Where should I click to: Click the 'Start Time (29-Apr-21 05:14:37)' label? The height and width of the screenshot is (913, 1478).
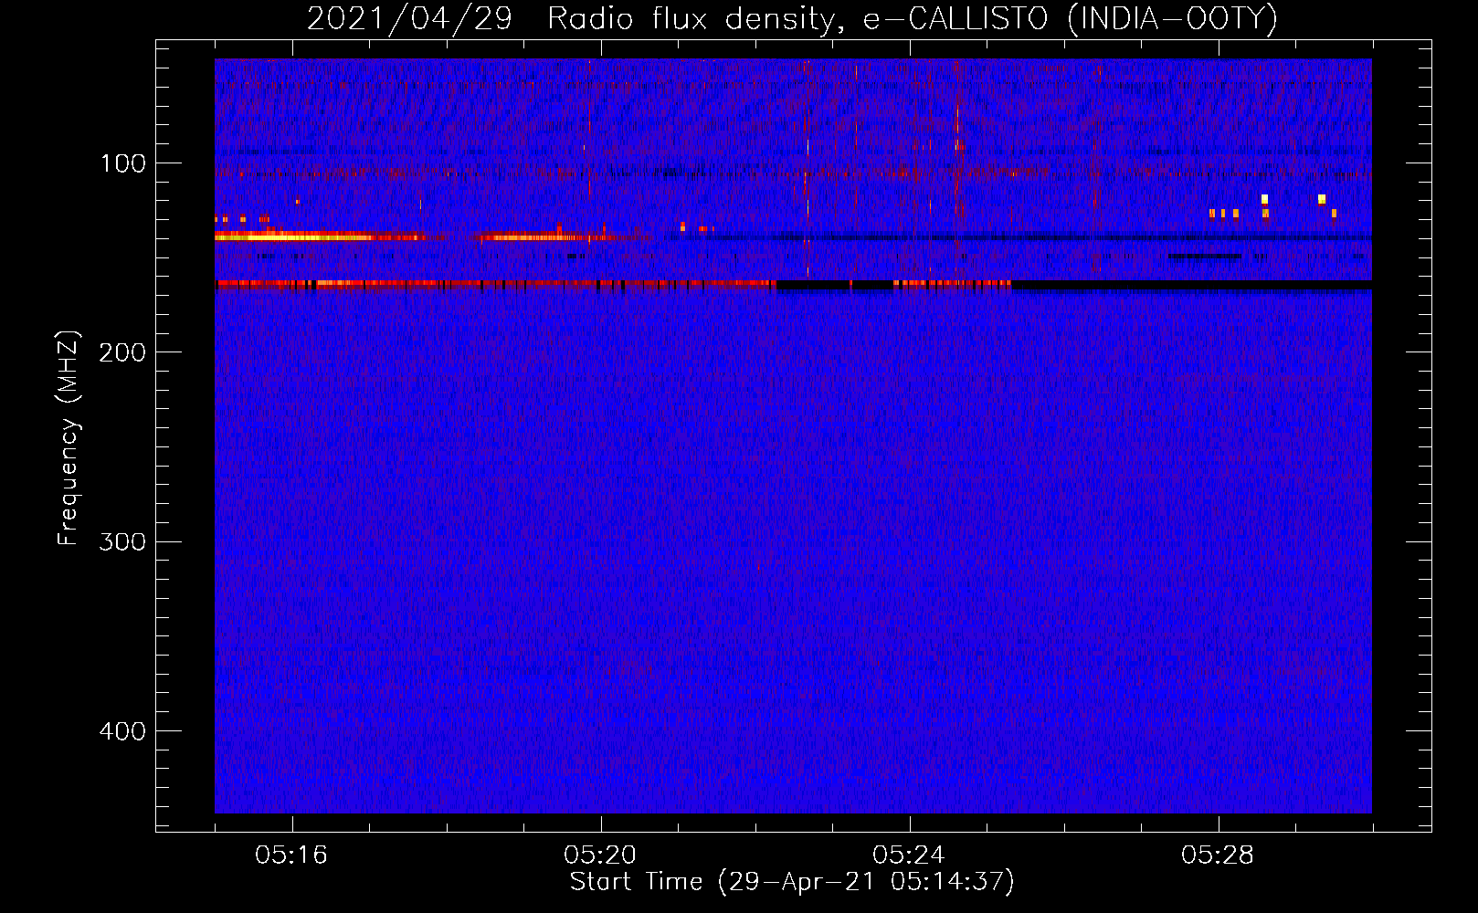792,882
